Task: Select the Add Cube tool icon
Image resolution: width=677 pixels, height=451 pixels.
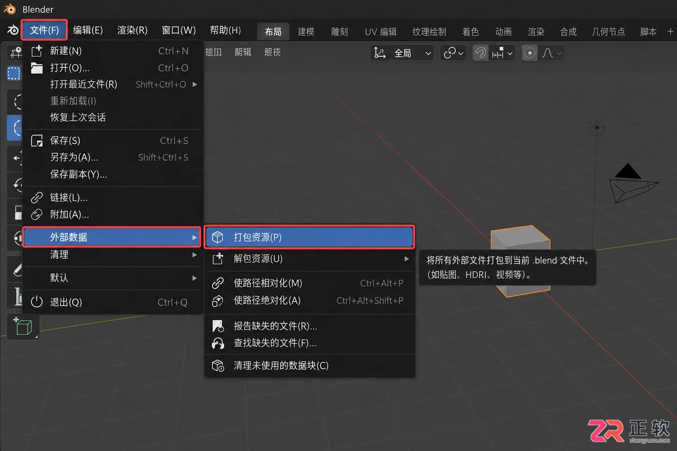Action: coord(23,327)
